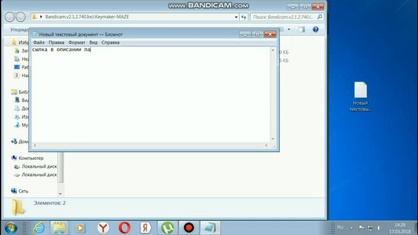Go forward in Explorer window
Screen dimensions: 418x235
20,17
